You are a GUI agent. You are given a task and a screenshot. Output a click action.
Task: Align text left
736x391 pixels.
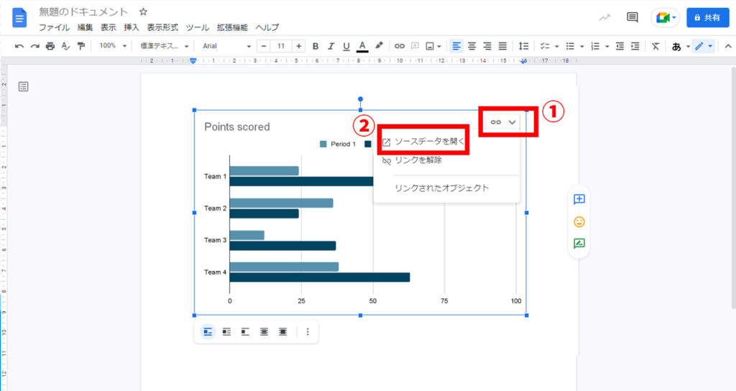pos(456,46)
